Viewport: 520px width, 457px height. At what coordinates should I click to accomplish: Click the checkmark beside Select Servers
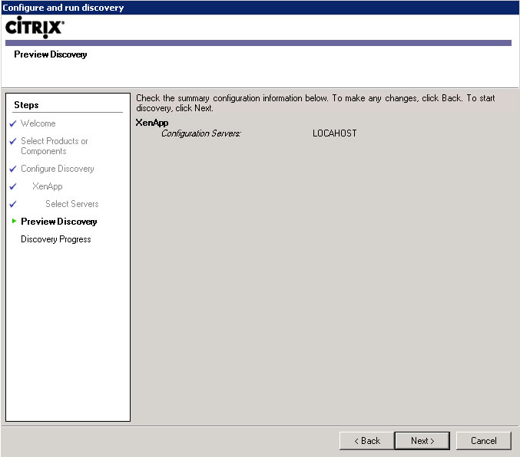point(13,204)
